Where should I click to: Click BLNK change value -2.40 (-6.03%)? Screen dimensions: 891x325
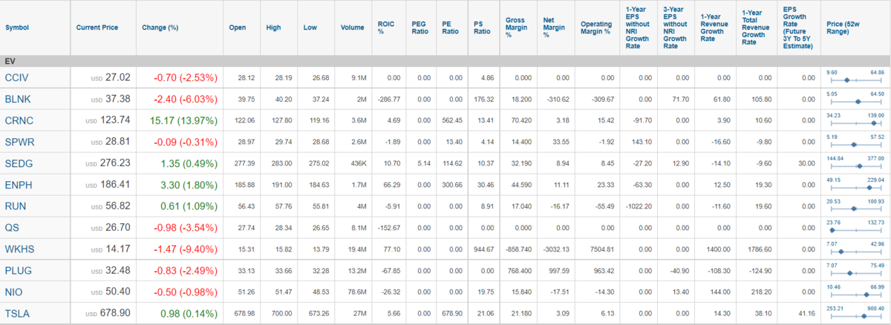pyautogui.click(x=186, y=99)
